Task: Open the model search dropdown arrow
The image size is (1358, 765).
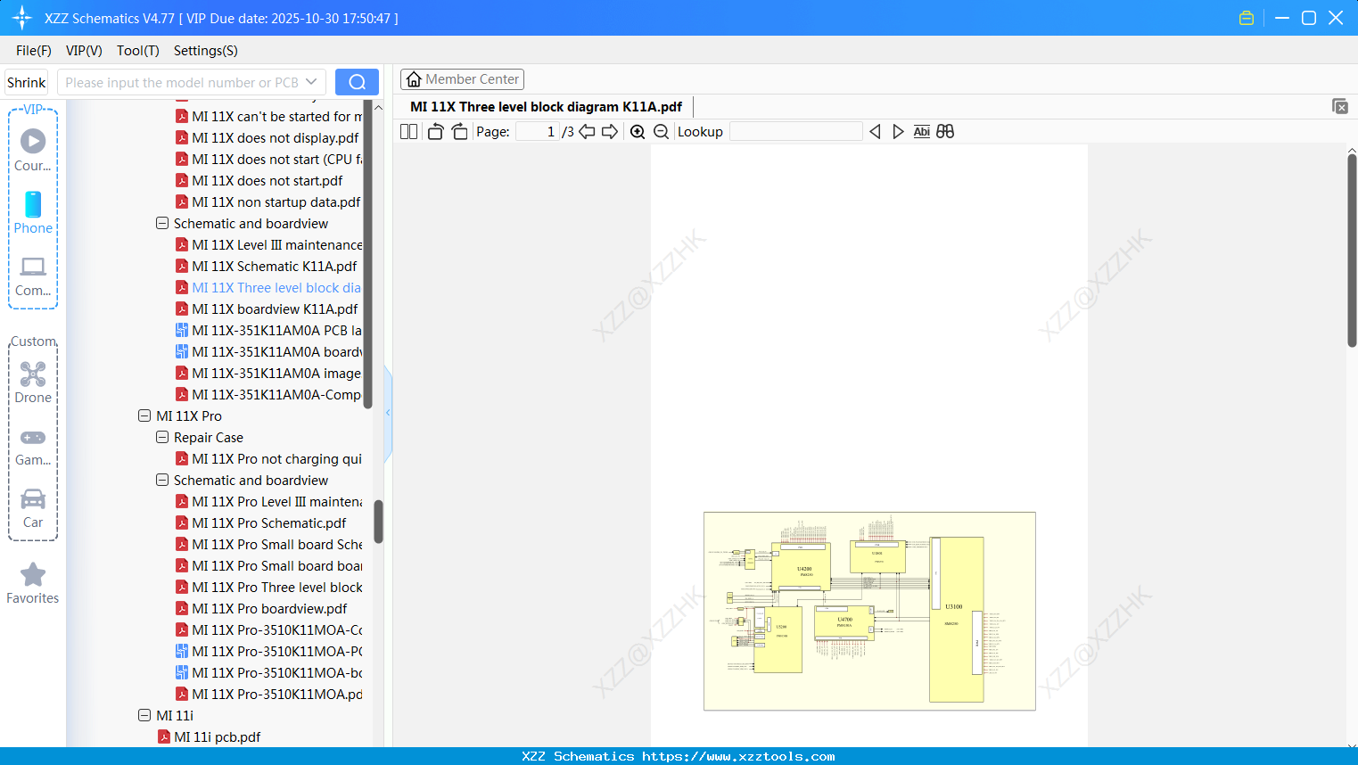Action: click(313, 81)
